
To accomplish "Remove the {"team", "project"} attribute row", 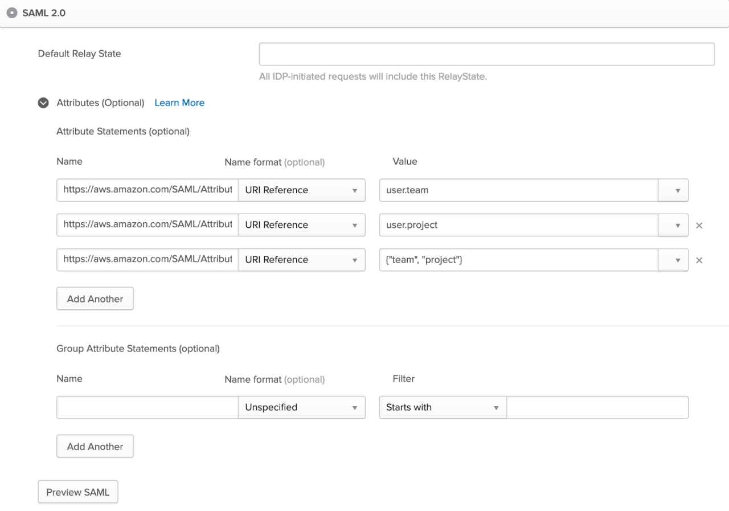I will [699, 260].
